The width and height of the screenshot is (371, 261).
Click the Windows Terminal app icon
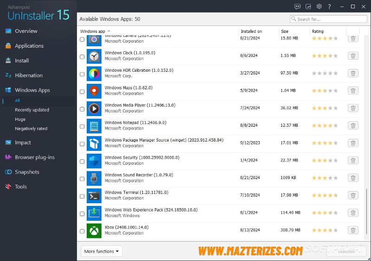[94, 196]
